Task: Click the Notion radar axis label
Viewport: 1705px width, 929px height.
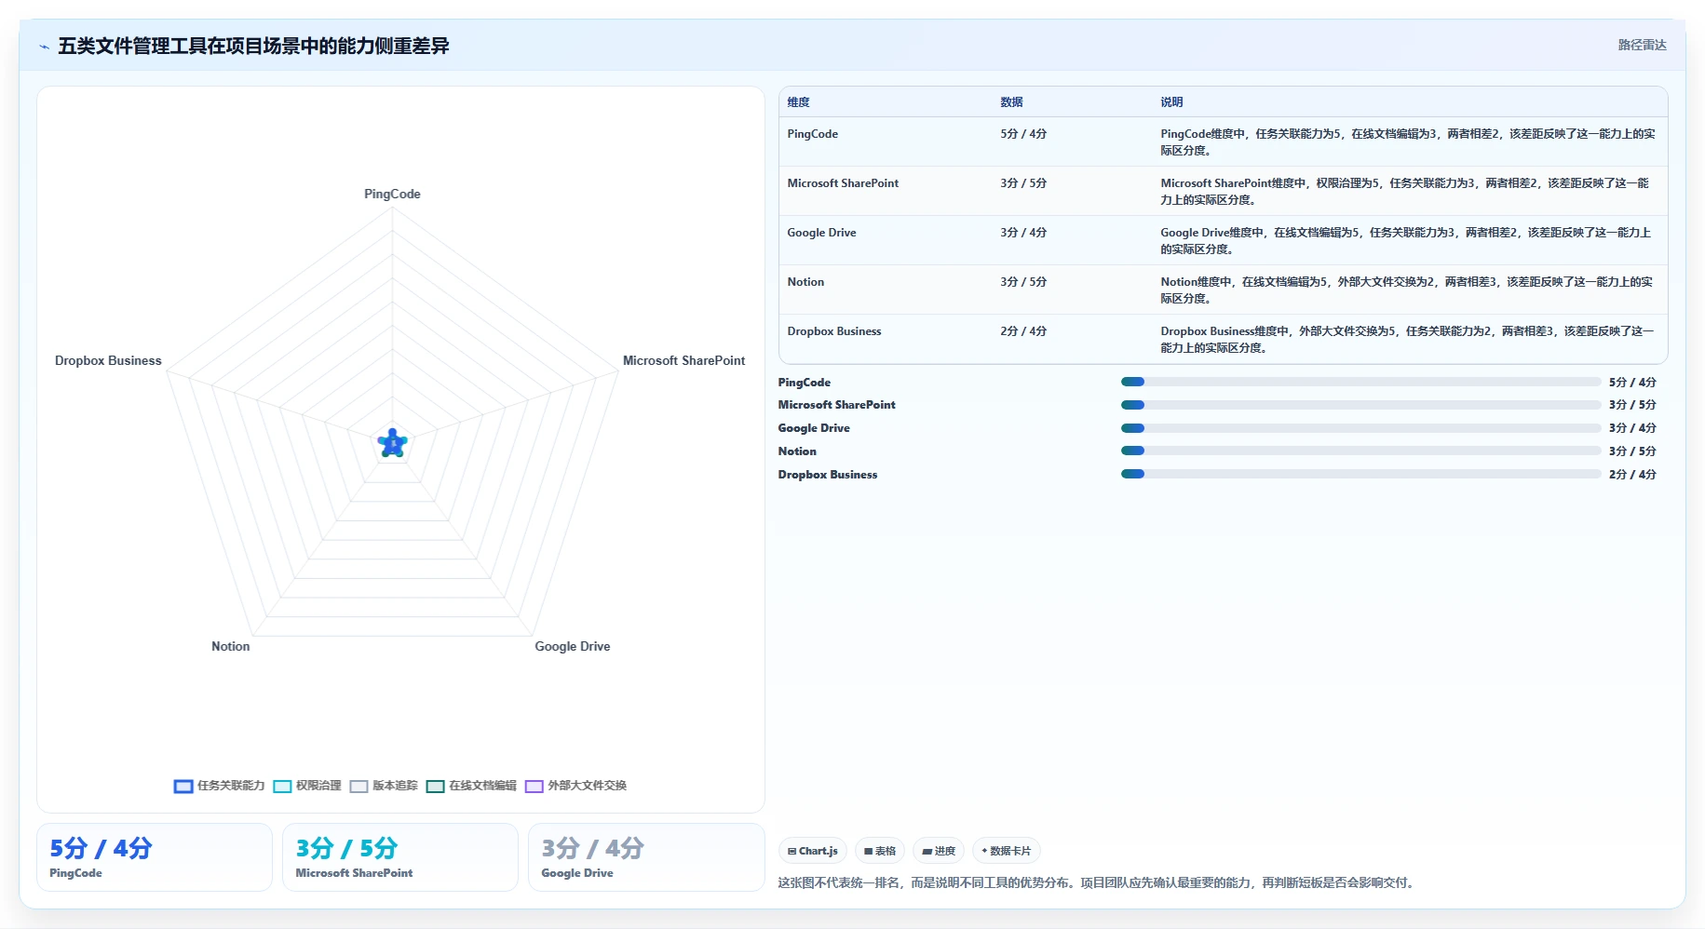Action: (x=230, y=646)
